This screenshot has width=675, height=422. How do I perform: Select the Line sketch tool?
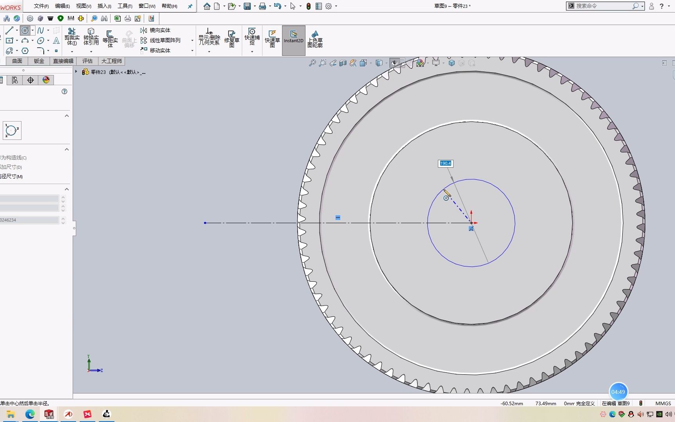pos(9,30)
